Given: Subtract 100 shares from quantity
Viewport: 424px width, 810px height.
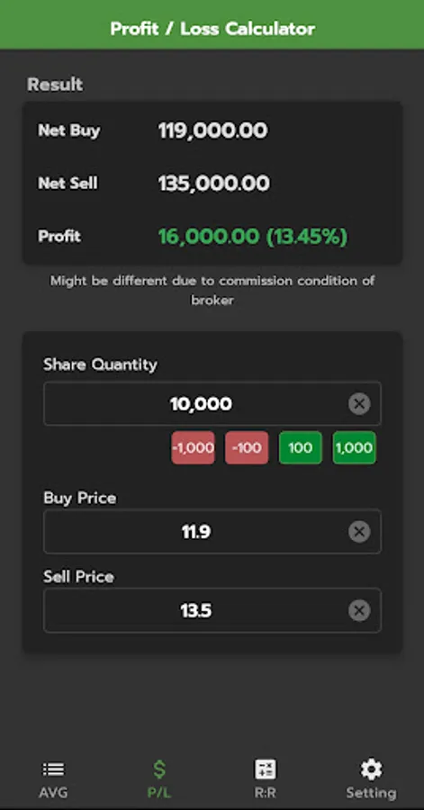Looking at the screenshot, I should coord(247,447).
